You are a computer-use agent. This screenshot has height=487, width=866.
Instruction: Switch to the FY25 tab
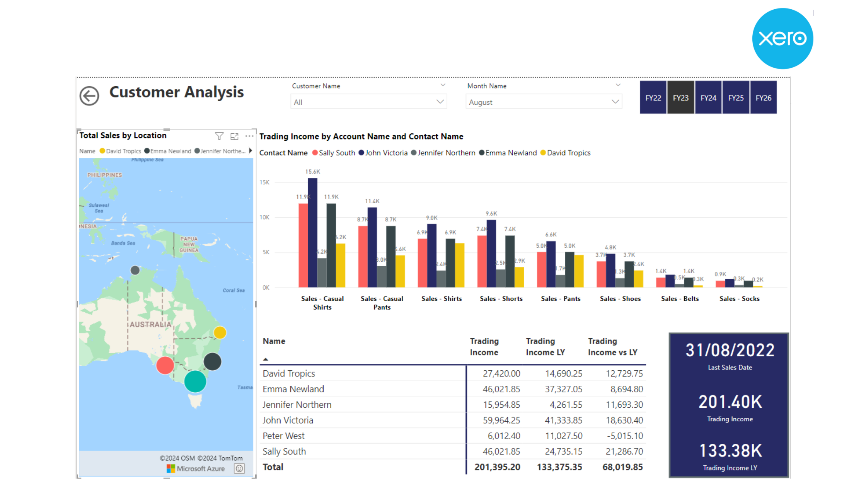736,98
